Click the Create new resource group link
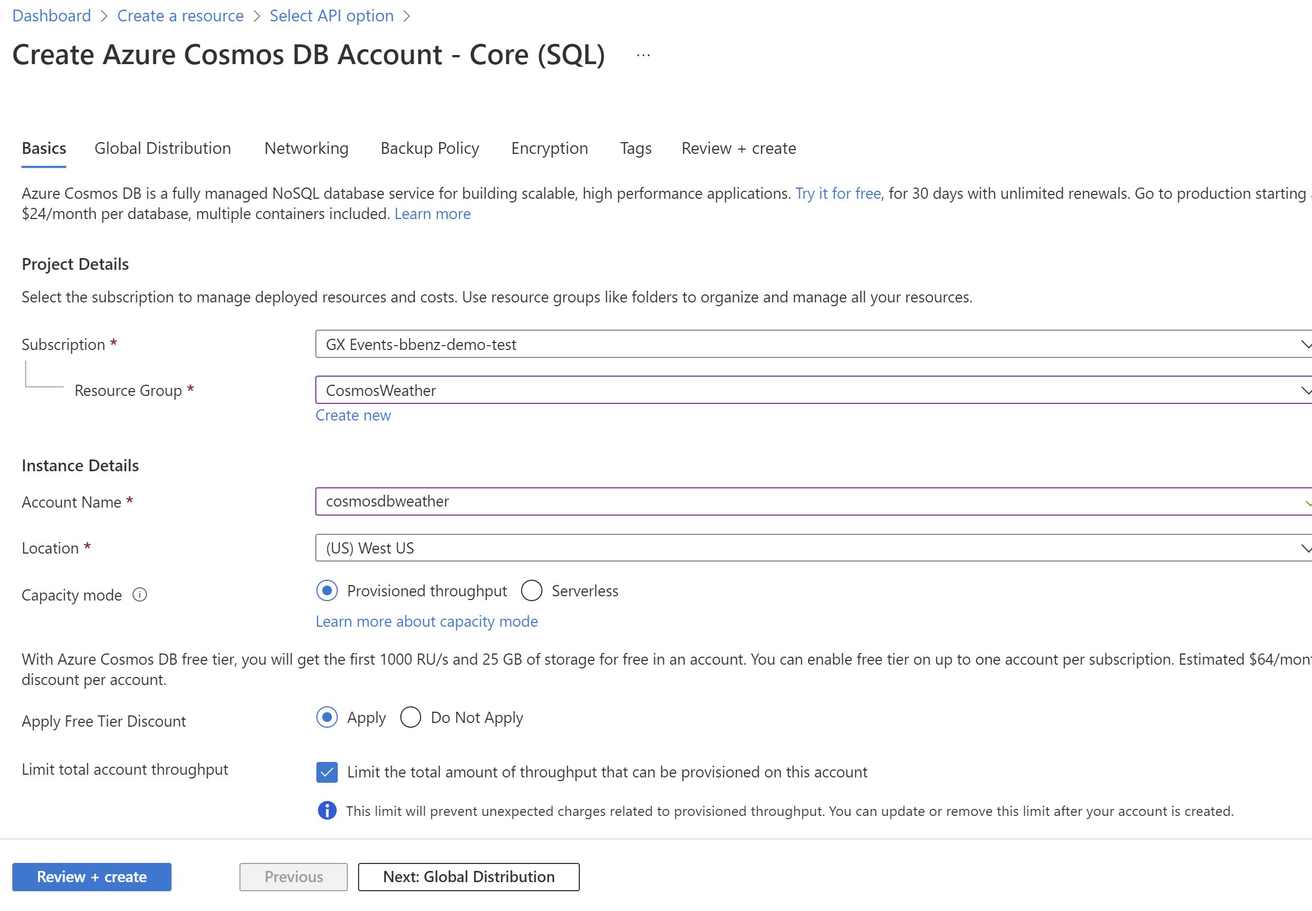 tap(353, 416)
